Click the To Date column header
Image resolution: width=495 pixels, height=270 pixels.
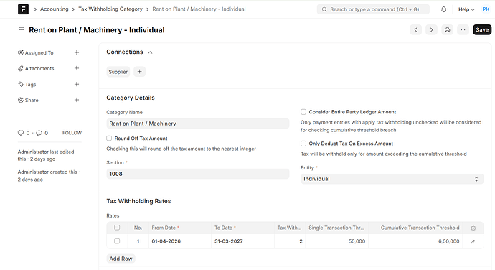[x=242, y=228]
